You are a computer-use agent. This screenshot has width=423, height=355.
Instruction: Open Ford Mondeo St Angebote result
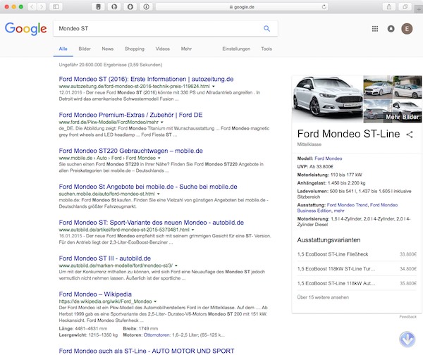148,187
